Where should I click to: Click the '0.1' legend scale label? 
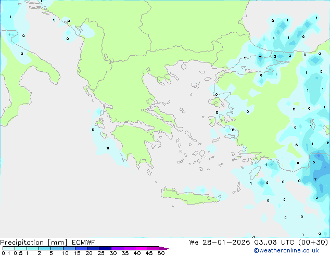click(x=6, y=253)
